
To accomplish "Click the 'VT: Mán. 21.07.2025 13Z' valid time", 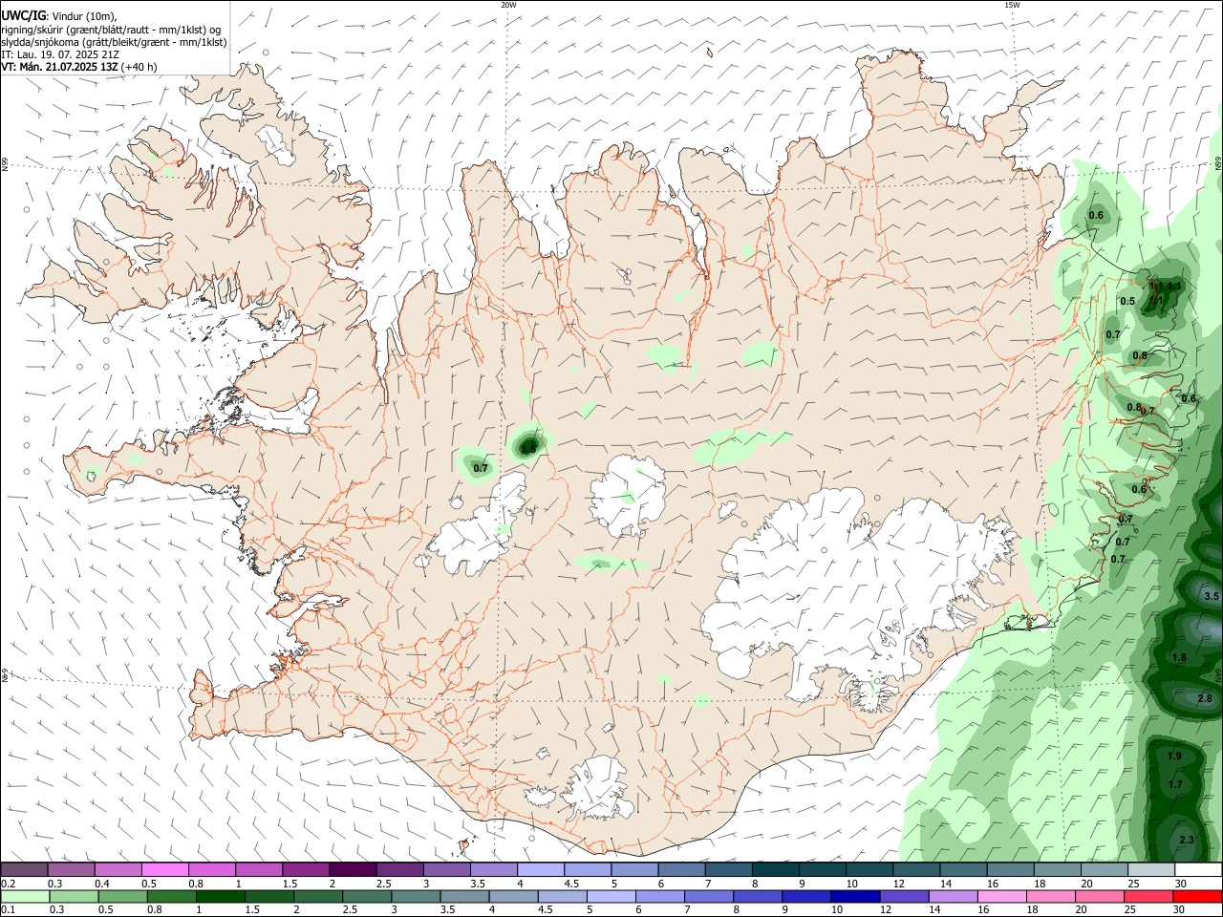I will 60,67.
